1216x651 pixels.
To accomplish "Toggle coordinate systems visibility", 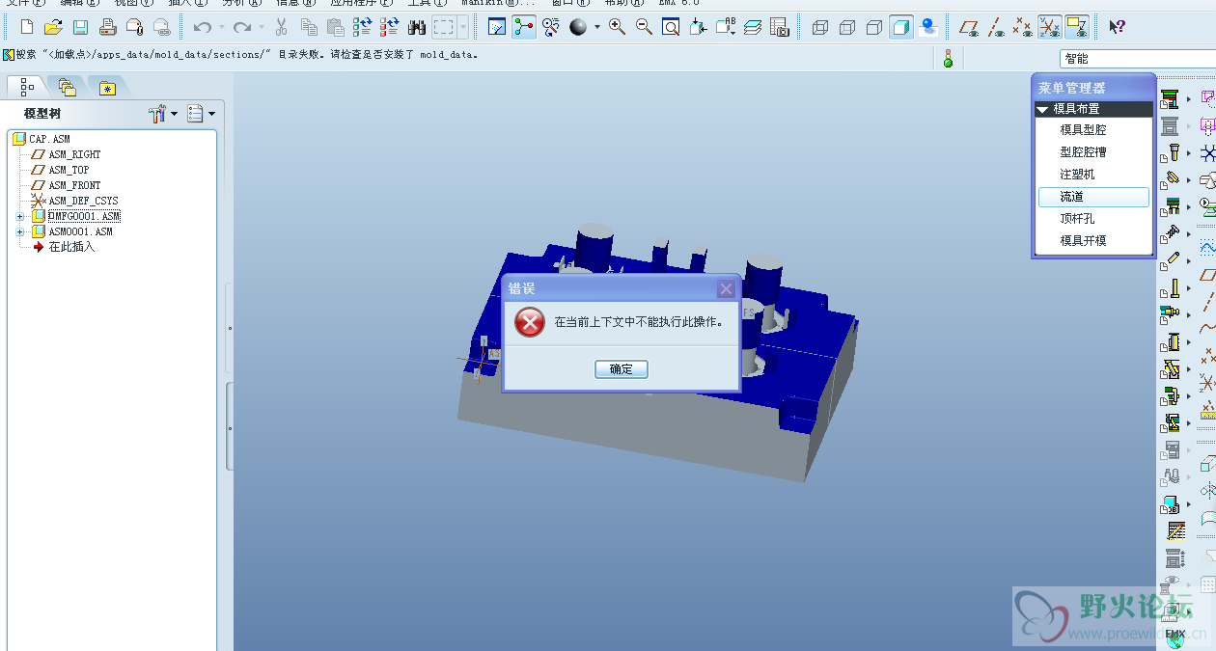I will click(1049, 27).
